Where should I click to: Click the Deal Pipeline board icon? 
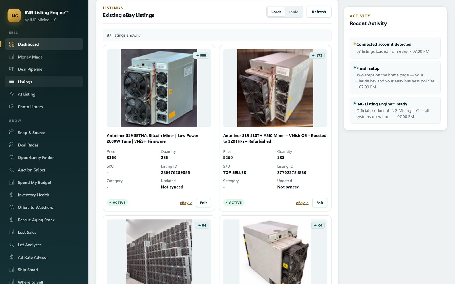click(12, 69)
